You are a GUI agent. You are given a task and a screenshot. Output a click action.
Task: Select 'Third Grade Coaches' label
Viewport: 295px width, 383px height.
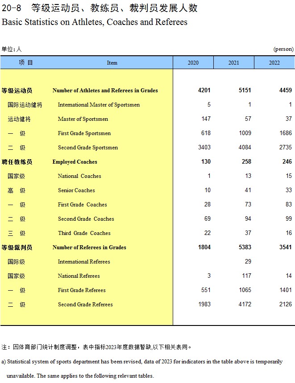(84, 233)
